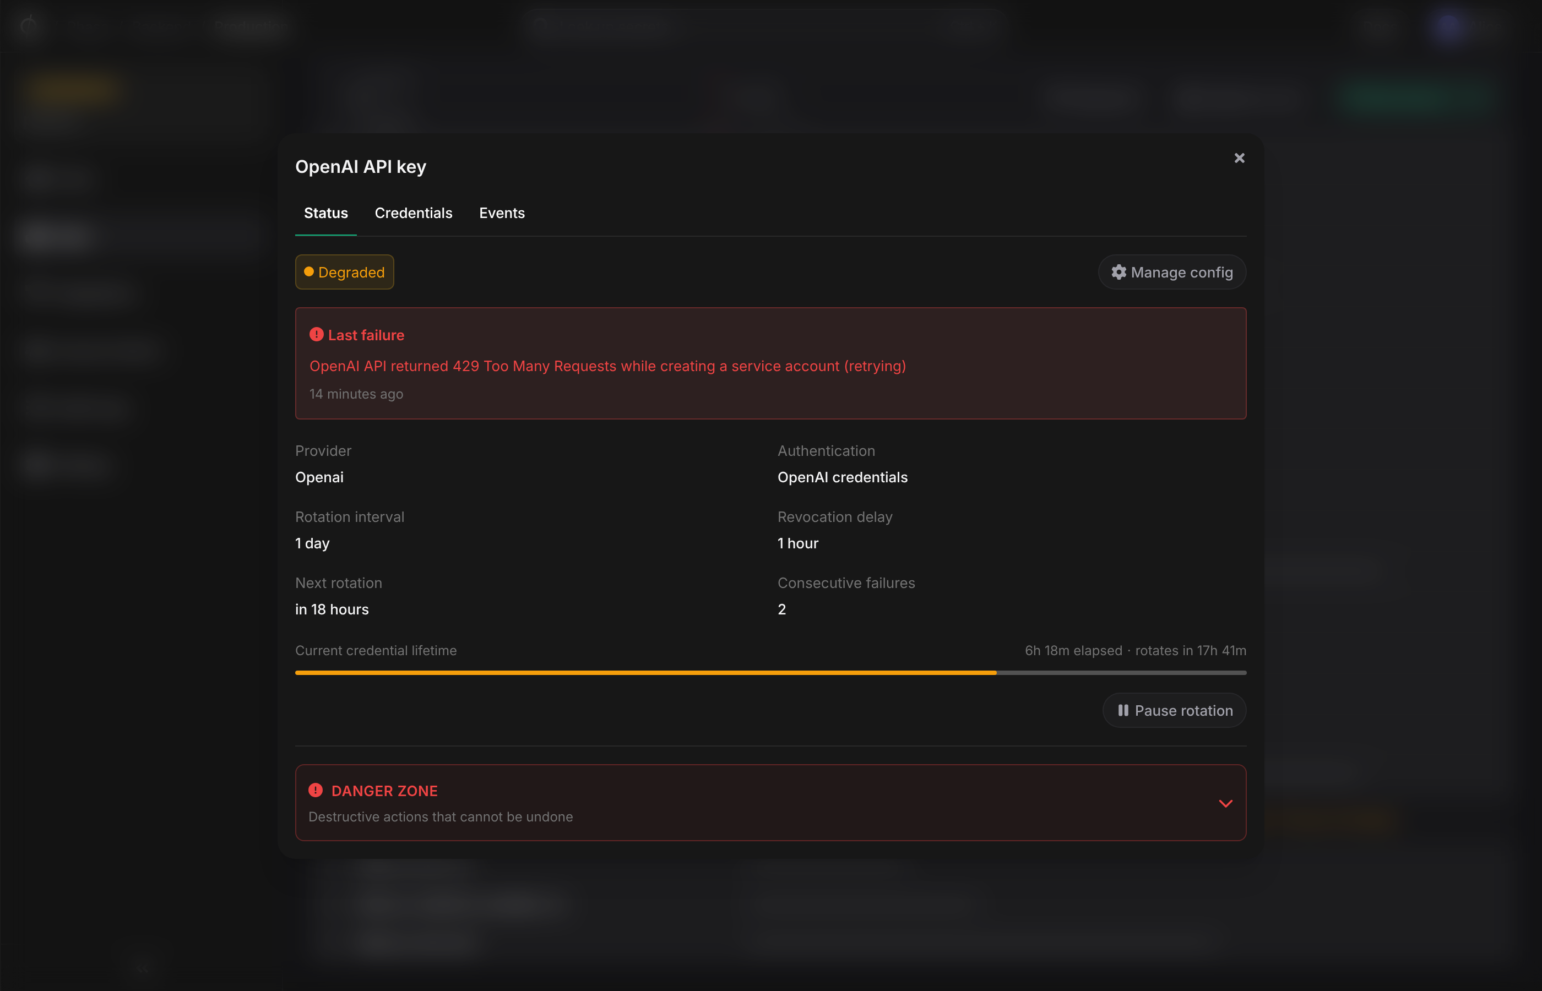Expand the Danger Zone chevron
1542x991 pixels.
coord(1225,803)
